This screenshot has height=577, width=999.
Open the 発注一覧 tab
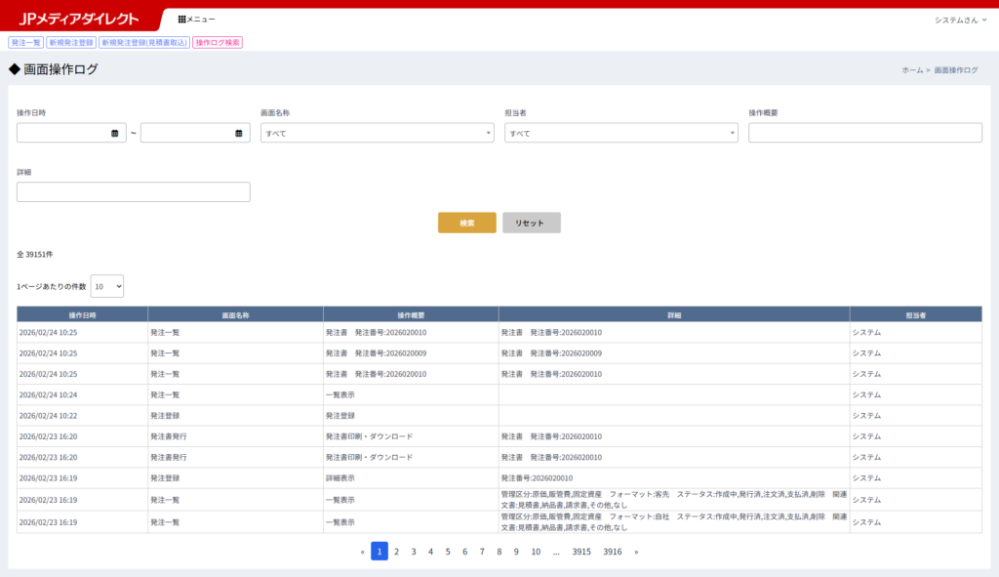(x=25, y=43)
